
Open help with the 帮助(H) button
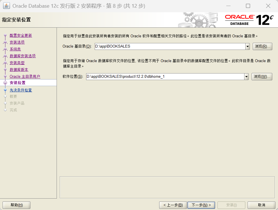(x=16, y=205)
